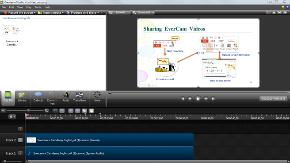Viewport: 290px width, 163px height.
Task: Step forward one frame
Action: 206,99
